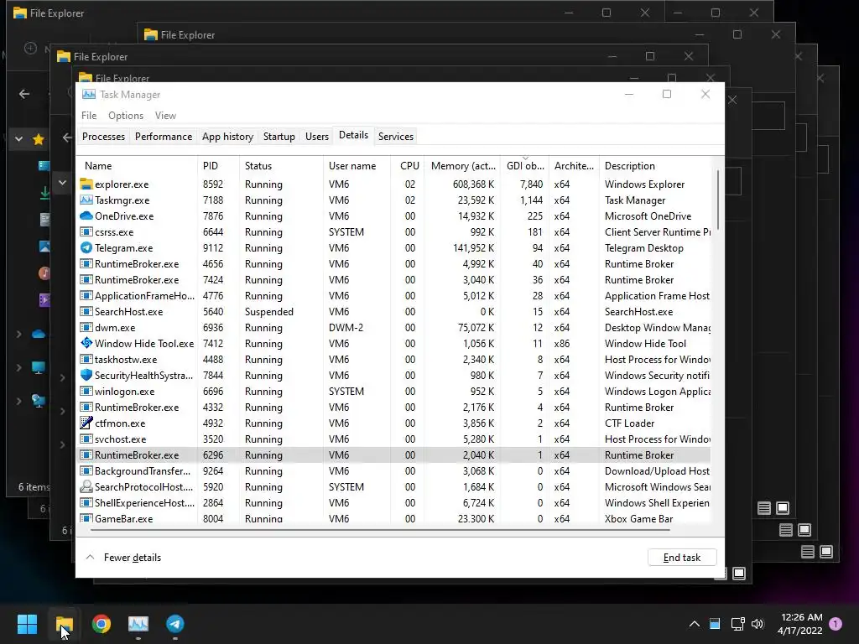Click the network icon in system tray

point(737,624)
